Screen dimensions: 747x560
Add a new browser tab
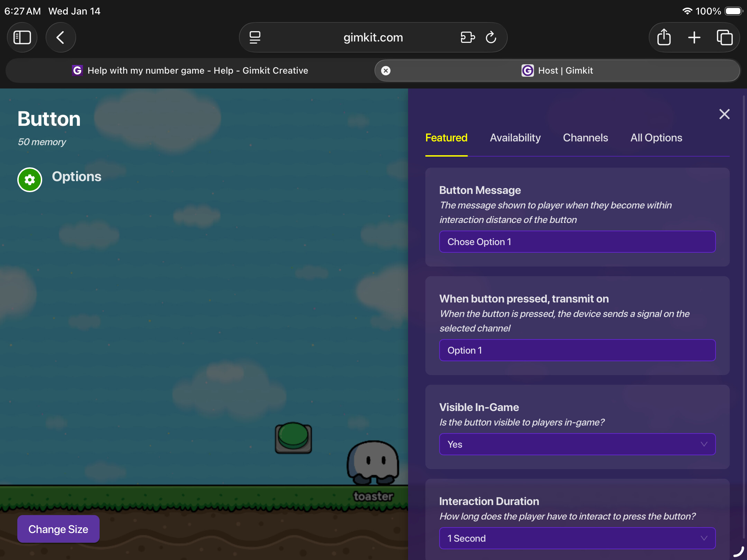pos(694,37)
